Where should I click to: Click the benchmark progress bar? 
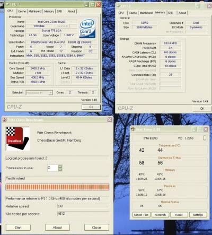57,187
